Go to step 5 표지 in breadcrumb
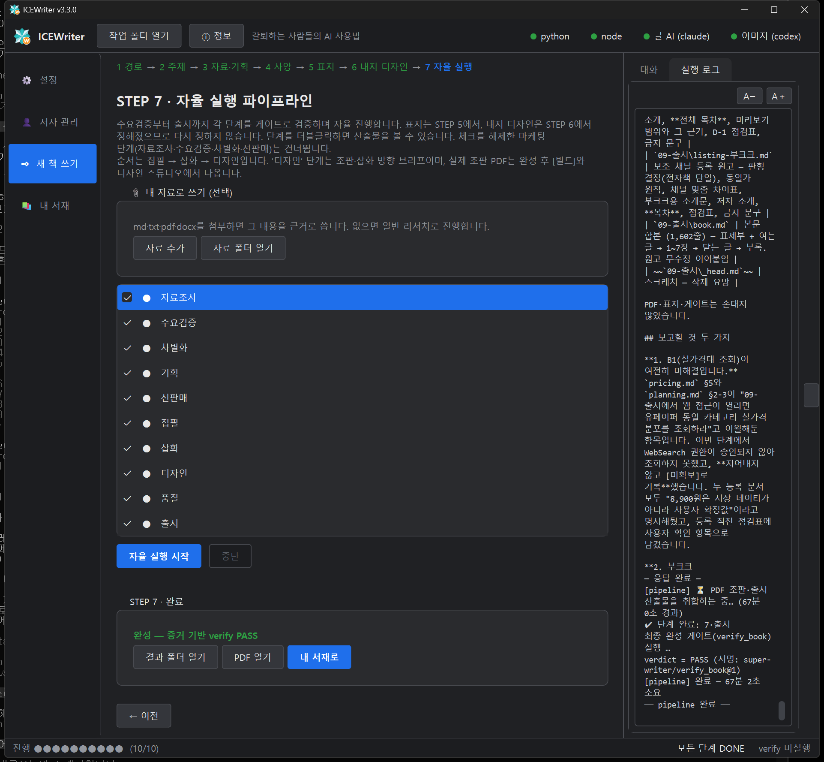The width and height of the screenshot is (824, 762). [321, 67]
